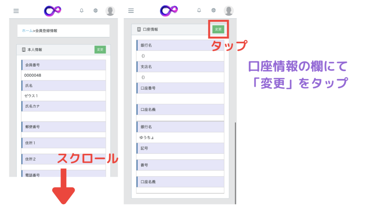Viewport: 375px width, 209px height.
Task: Click infinity logo in right screen
Action: [169, 11]
